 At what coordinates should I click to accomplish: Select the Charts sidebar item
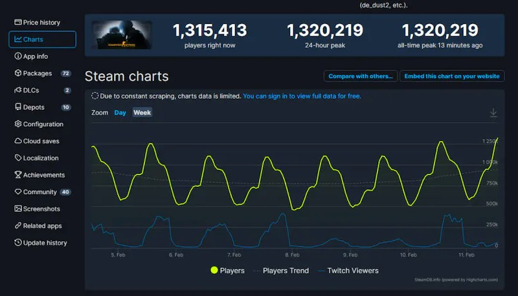pos(42,39)
